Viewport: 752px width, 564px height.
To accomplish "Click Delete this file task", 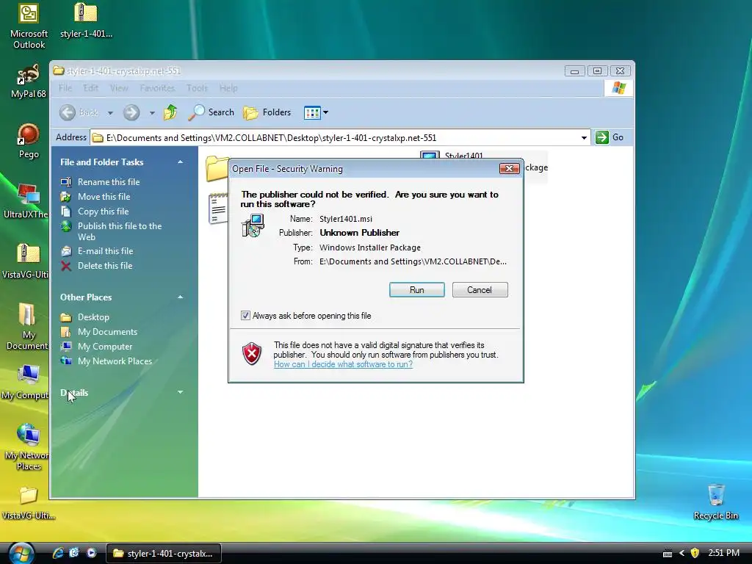I will coord(96,266).
